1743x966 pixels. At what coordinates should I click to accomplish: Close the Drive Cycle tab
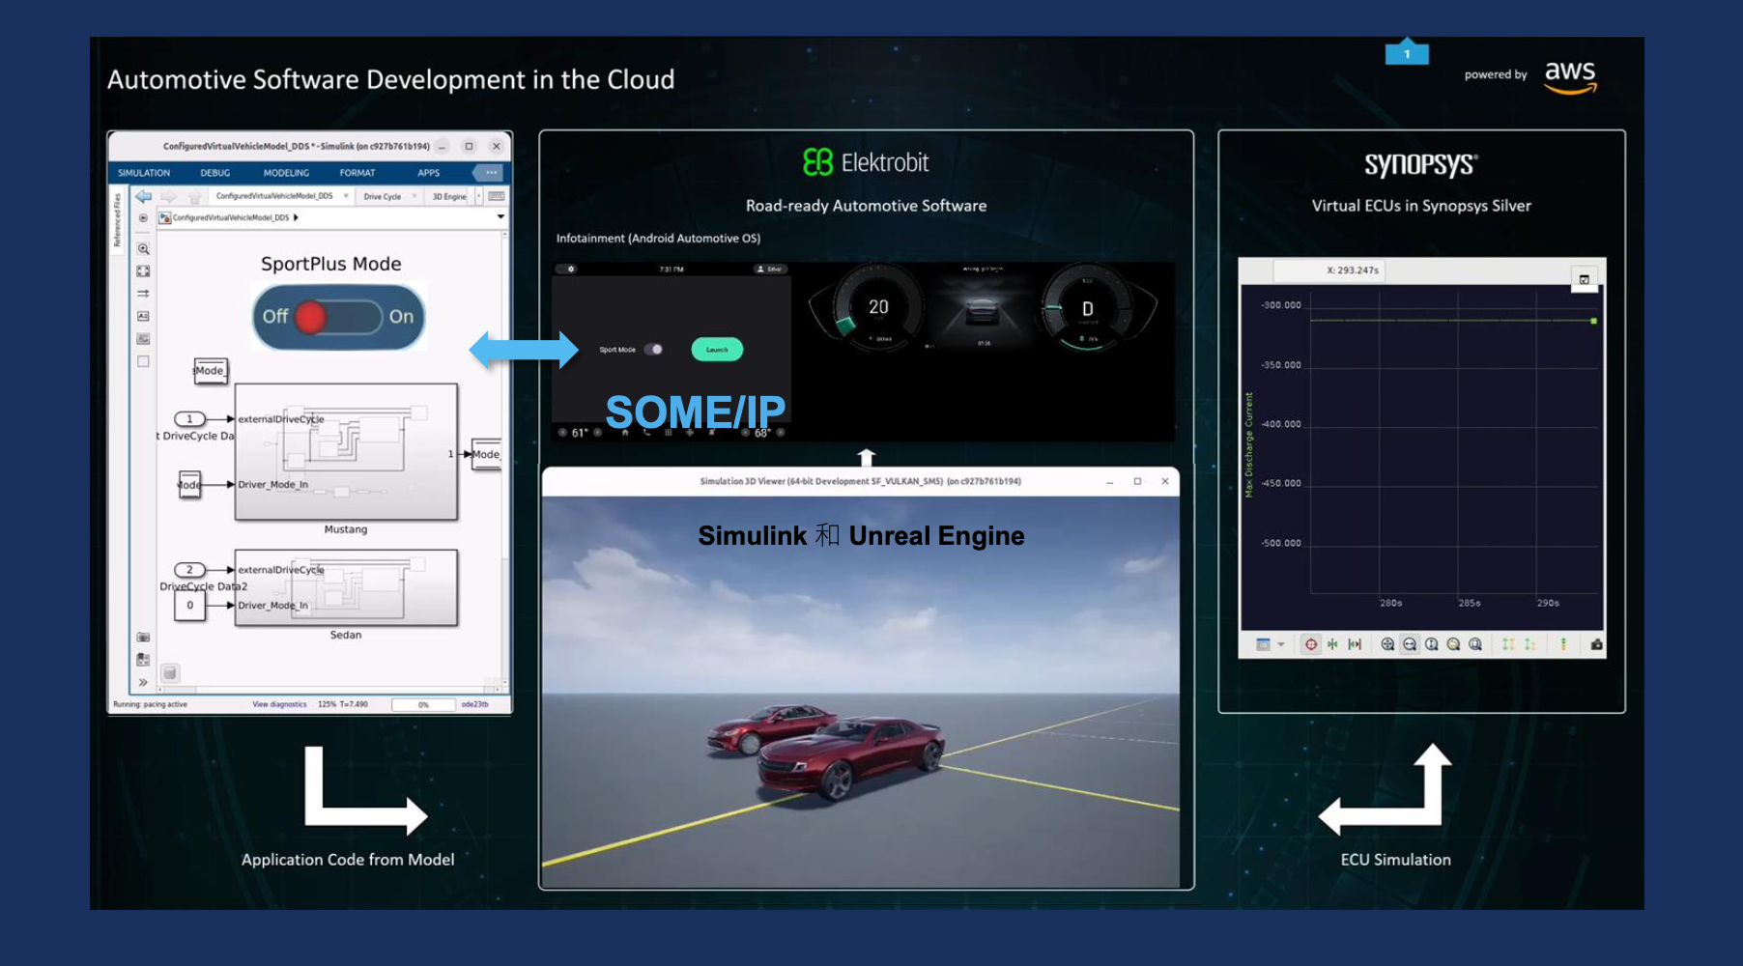(414, 196)
